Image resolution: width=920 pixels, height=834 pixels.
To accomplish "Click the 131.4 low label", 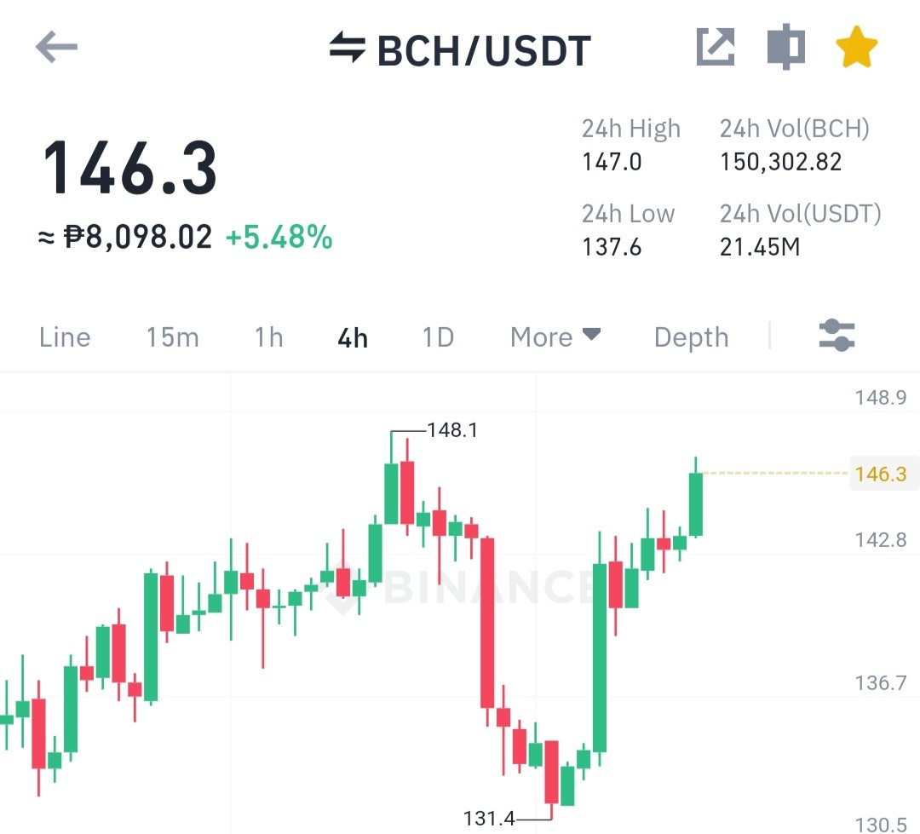I will [x=489, y=818].
